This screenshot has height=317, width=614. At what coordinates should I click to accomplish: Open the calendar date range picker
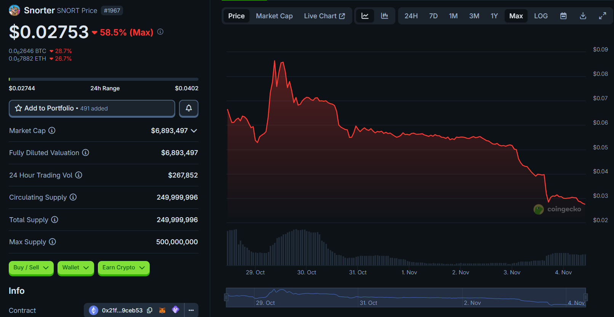coord(563,16)
